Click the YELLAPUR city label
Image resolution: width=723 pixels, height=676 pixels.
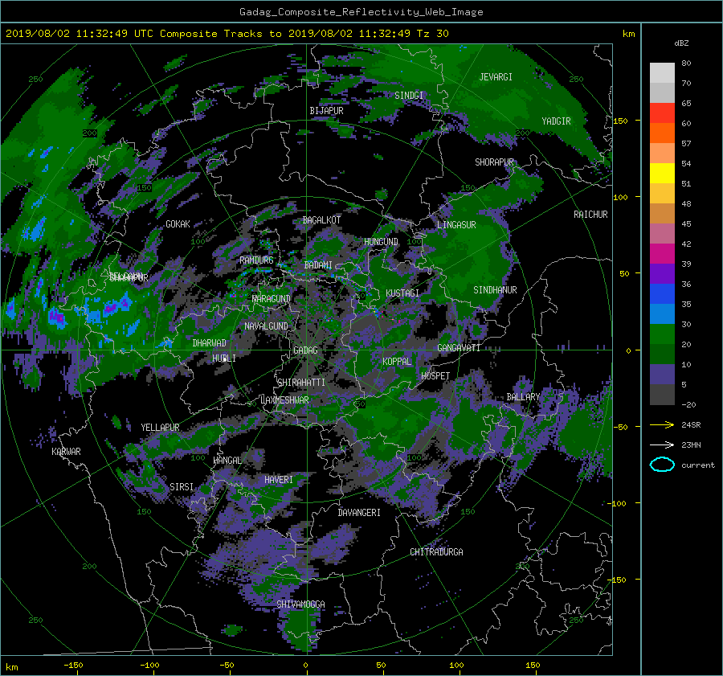click(x=160, y=428)
